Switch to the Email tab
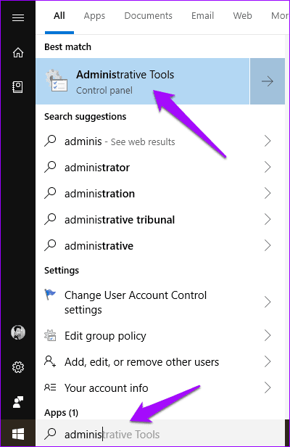 point(202,16)
